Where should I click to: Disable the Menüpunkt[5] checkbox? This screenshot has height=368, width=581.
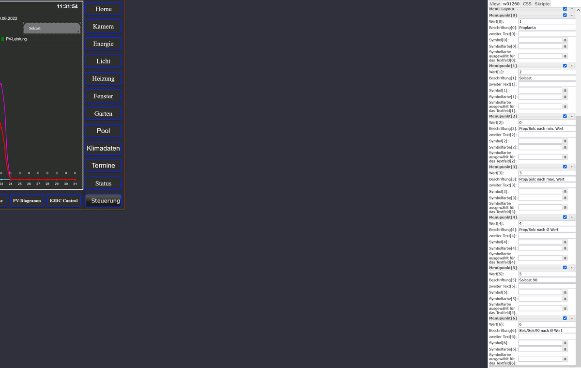(x=565, y=267)
